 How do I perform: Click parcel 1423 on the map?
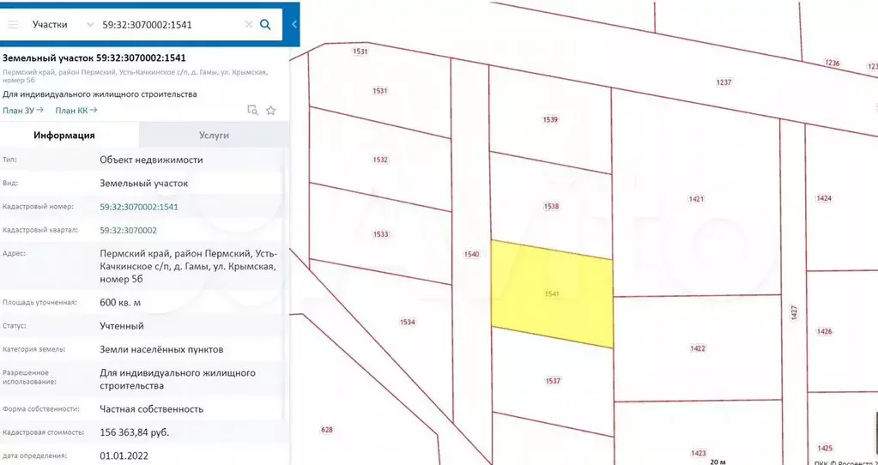(699, 453)
